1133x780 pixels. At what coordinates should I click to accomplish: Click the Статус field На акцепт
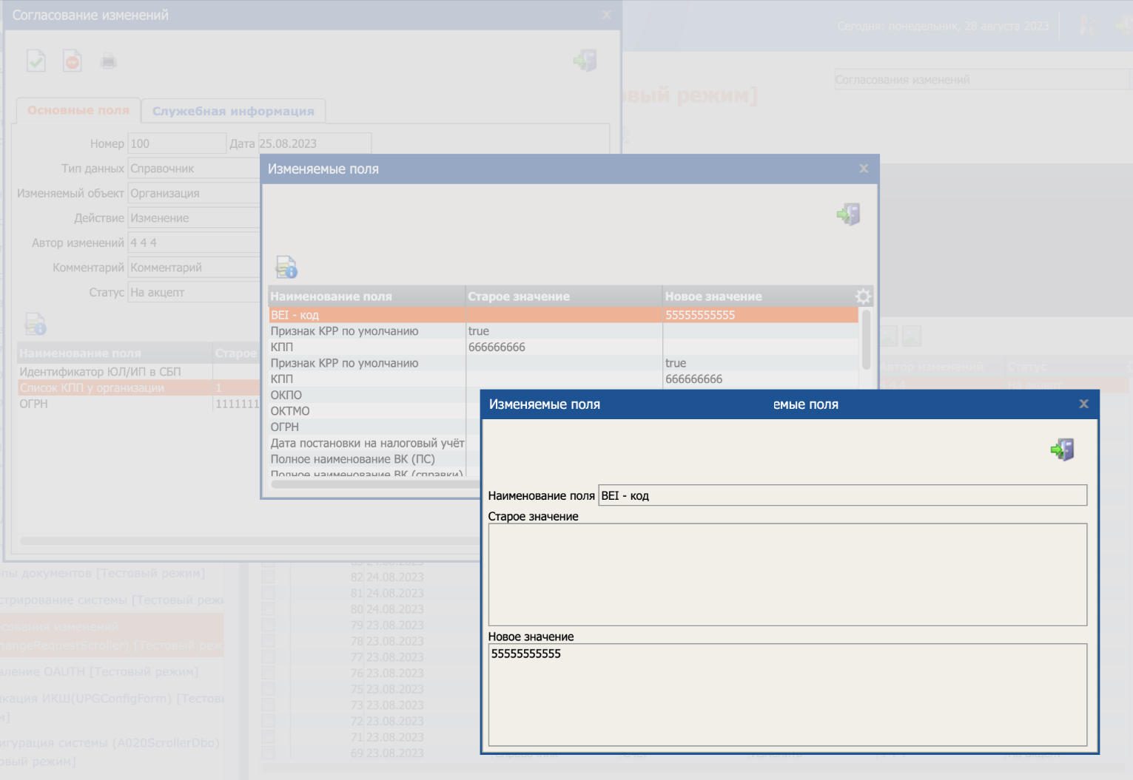tap(194, 292)
